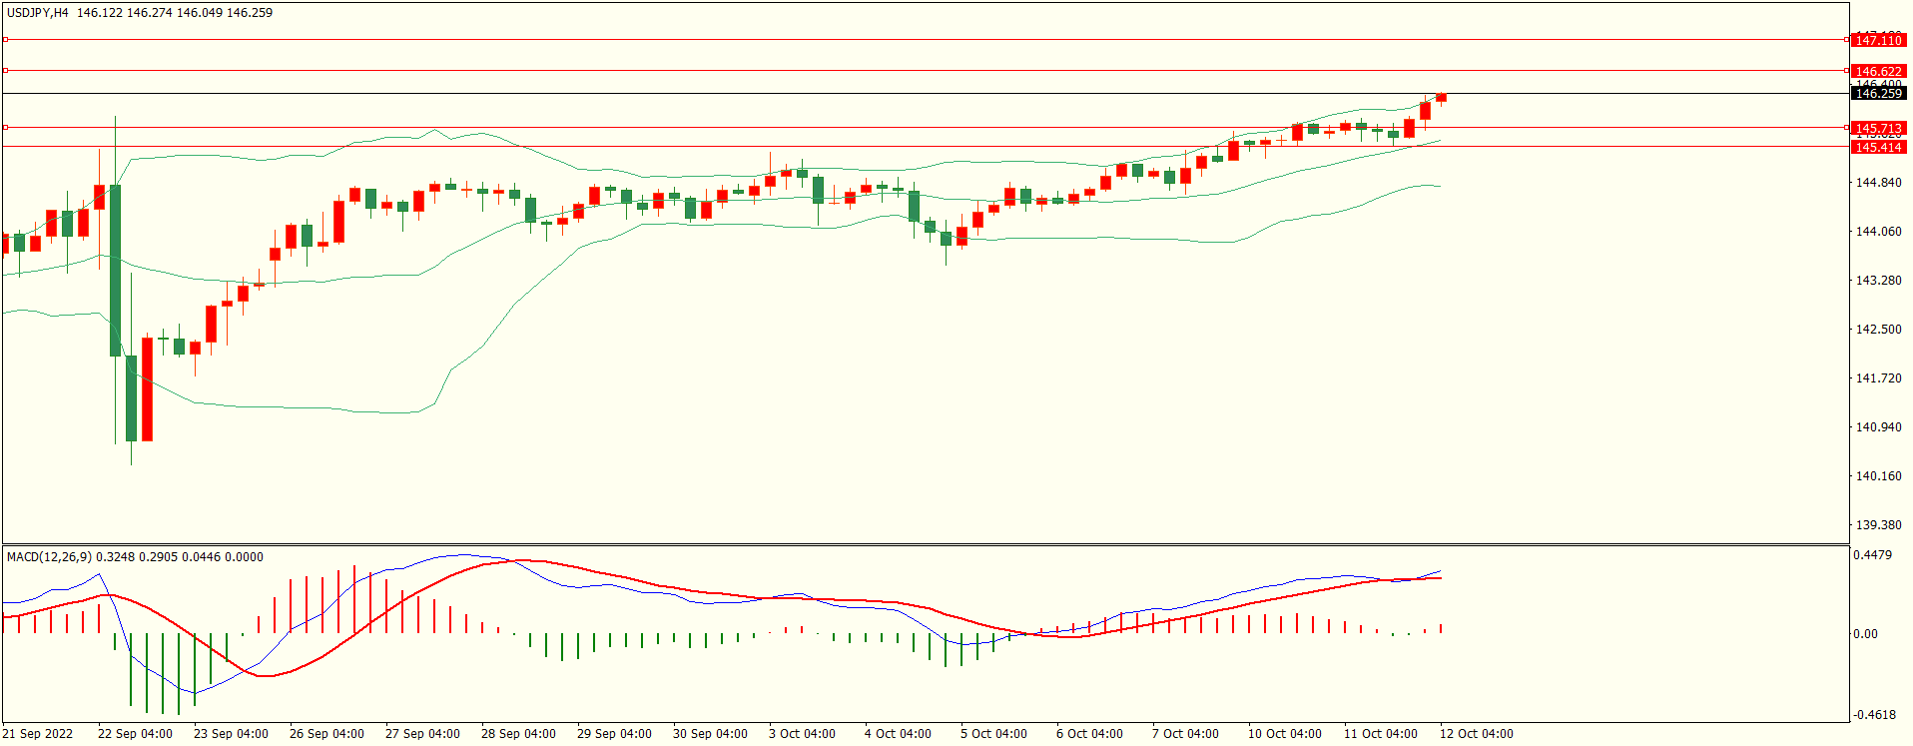This screenshot has width=1913, height=746.
Task: Click the 22 Sep 04:00 date label
Action: point(135,734)
